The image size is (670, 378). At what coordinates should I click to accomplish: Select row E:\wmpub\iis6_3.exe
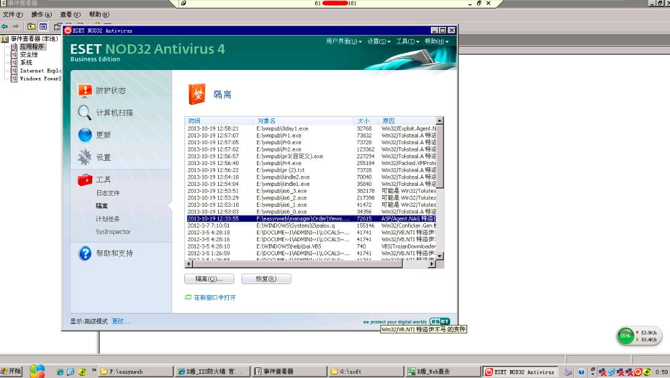pyautogui.click(x=311, y=191)
